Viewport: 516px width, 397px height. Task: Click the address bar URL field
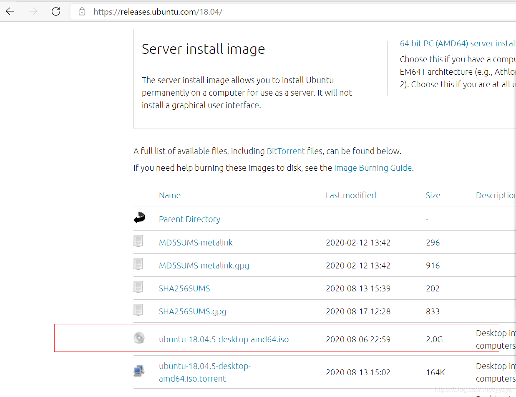point(293,12)
